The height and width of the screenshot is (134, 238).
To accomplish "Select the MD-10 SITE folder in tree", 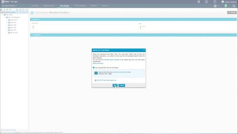I will tap(14, 33).
